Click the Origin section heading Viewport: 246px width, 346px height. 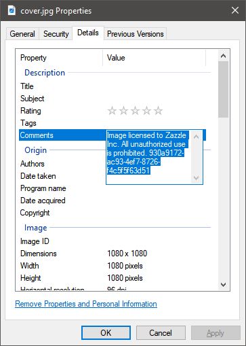coord(35,150)
